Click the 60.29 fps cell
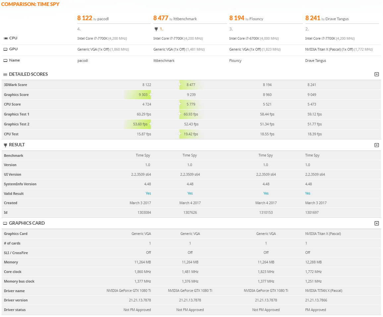This screenshot has height=317, width=383. (144, 114)
